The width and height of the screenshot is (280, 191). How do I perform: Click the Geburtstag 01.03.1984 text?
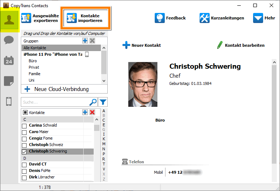tap(190, 83)
